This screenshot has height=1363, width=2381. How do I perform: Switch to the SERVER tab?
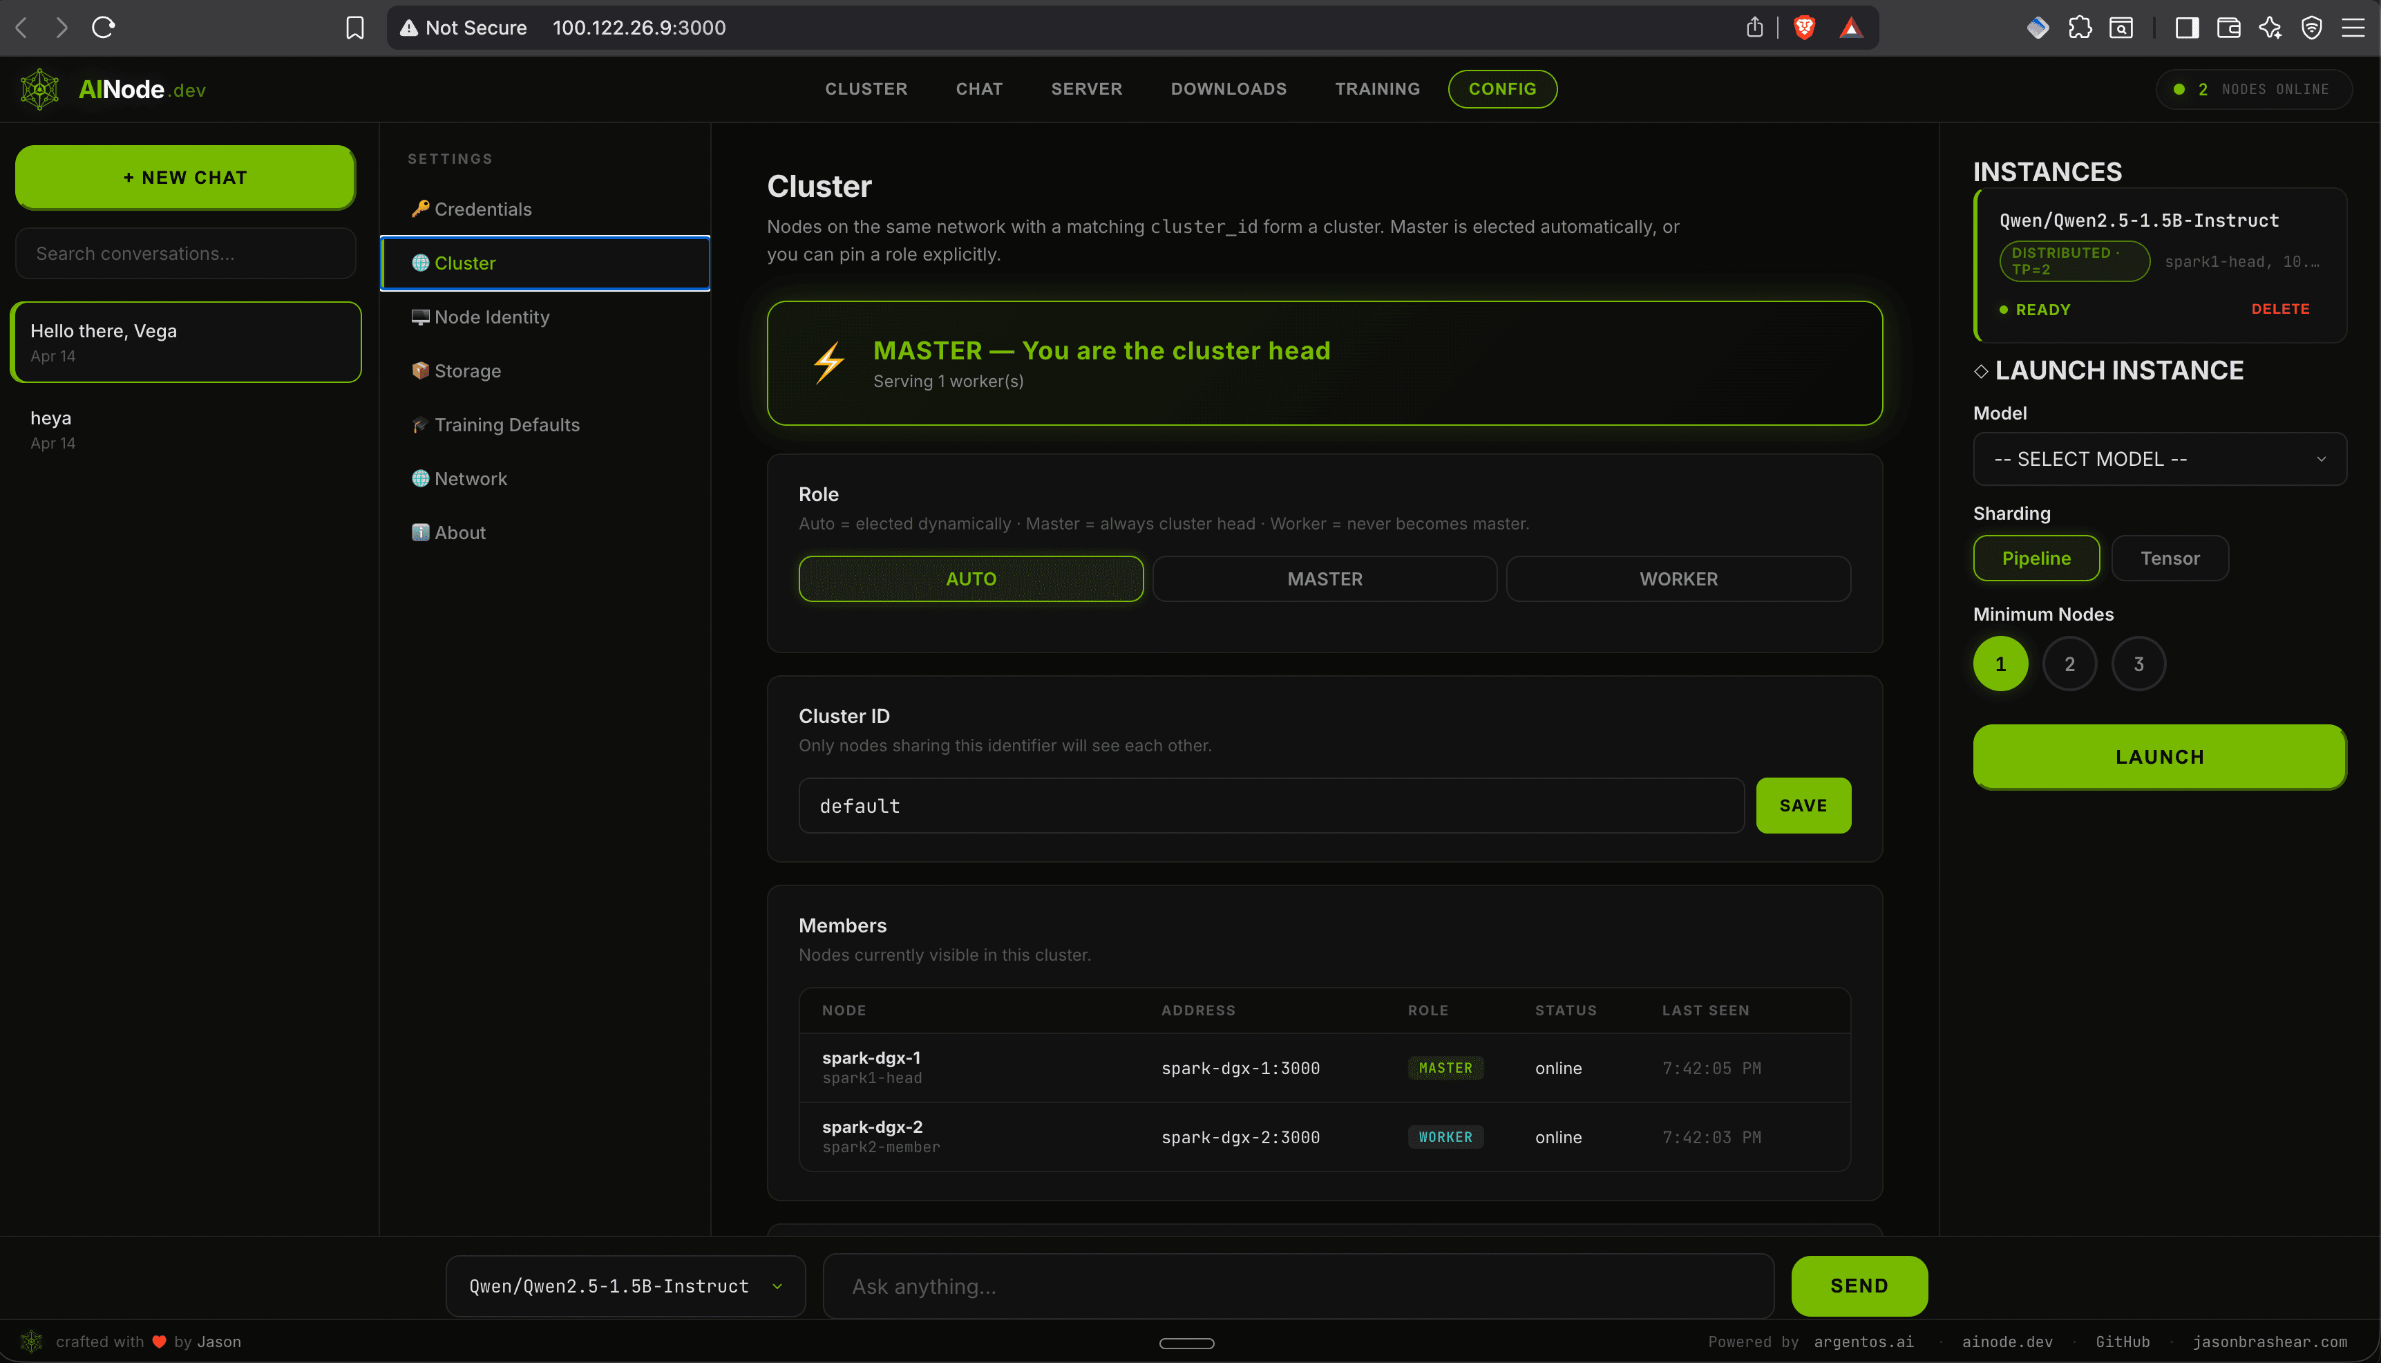(1086, 89)
